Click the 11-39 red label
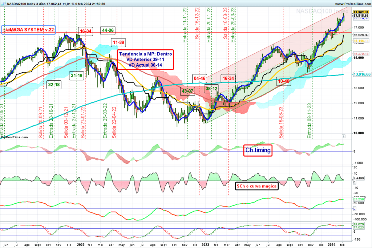 pos(118,42)
